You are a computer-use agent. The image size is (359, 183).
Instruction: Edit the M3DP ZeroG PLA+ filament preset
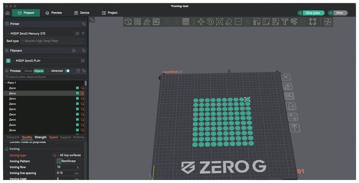83,61
